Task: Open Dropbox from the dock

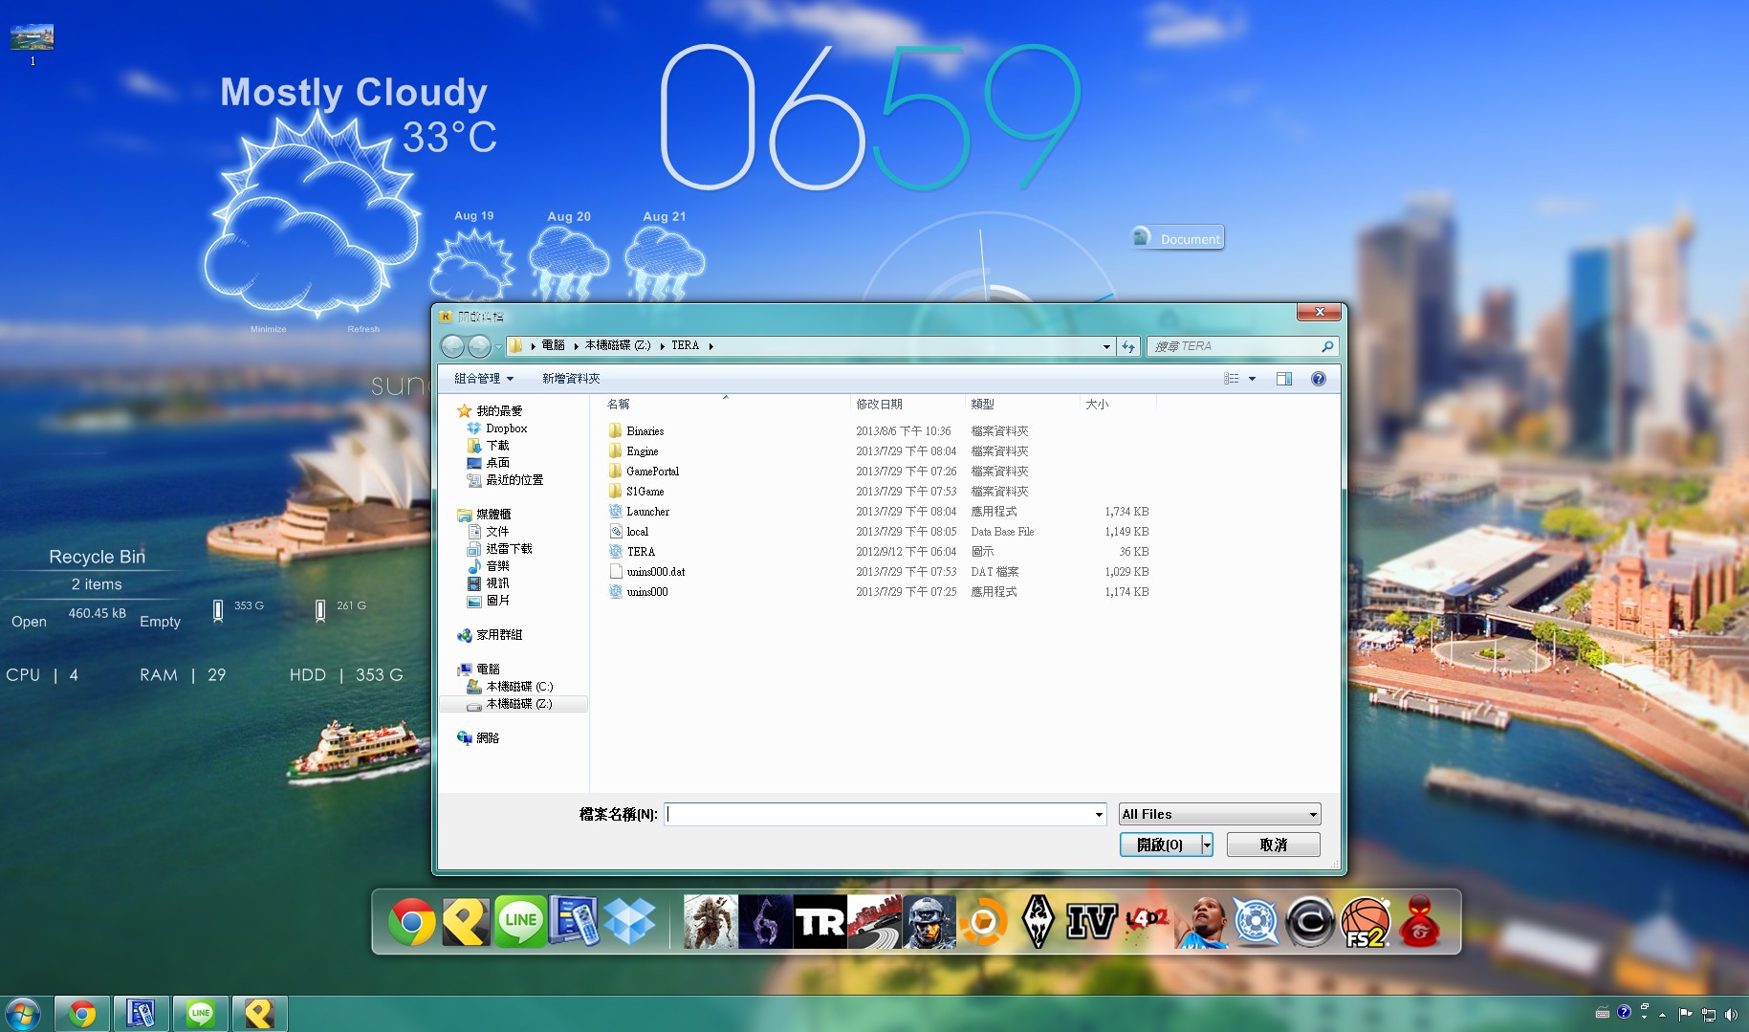Action: click(x=629, y=922)
